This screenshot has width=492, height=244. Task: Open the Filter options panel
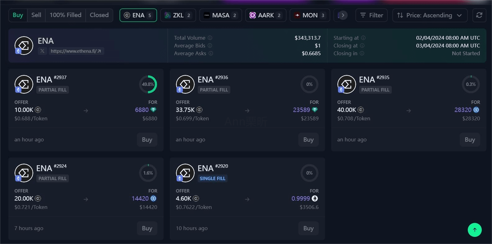tap(371, 15)
